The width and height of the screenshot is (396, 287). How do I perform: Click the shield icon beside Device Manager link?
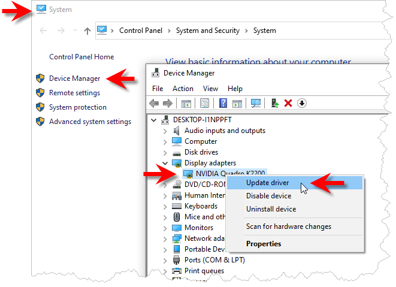coord(40,78)
